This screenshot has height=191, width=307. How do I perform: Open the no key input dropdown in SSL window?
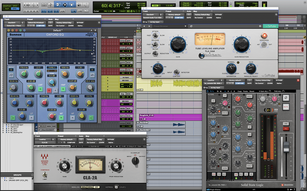pyautogui.click(x=216, y=88)
